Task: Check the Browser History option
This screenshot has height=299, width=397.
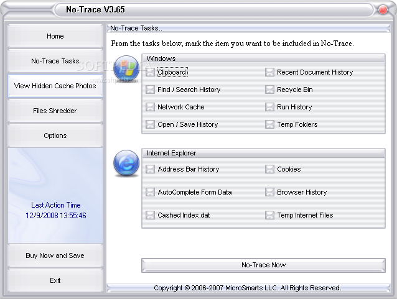Action: pos(269,192)
